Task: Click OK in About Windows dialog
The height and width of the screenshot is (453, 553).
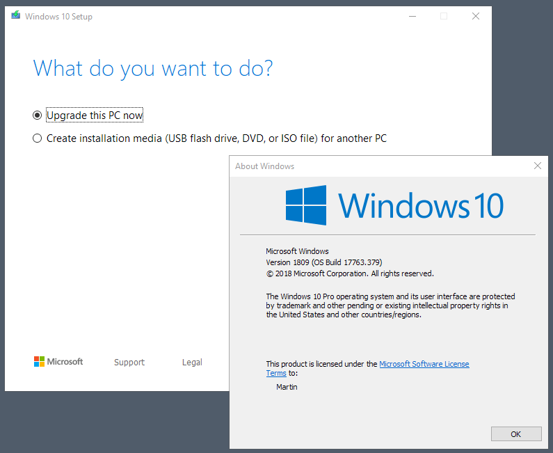Action: (516, 434)
